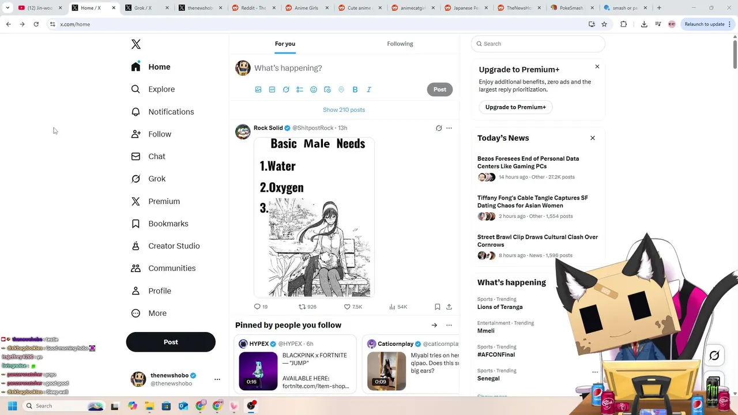The image size is (738, 415).
Task: Open Premium in the sidebar
Action: [x=156, y=201]
